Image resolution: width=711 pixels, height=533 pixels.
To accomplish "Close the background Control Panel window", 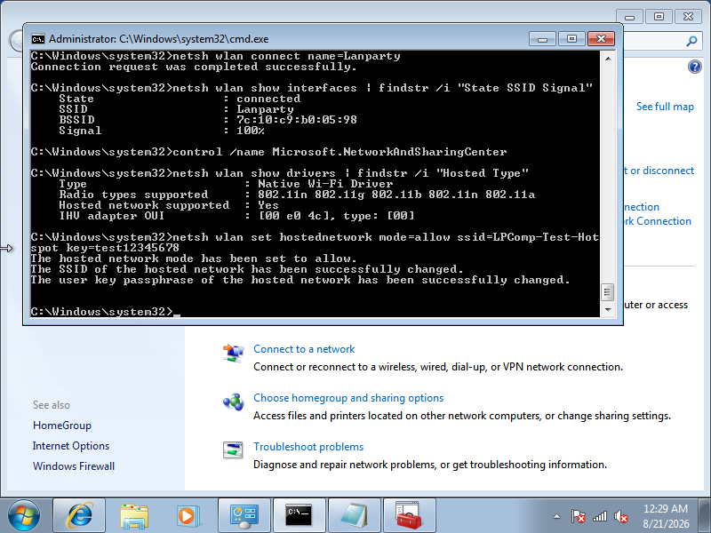I will [x=688, y=17].
